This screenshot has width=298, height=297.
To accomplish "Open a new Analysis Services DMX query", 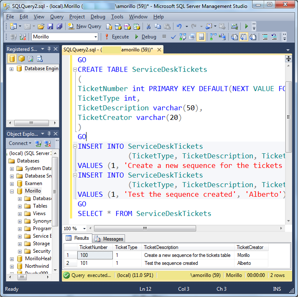I will (x=127, y=26).
